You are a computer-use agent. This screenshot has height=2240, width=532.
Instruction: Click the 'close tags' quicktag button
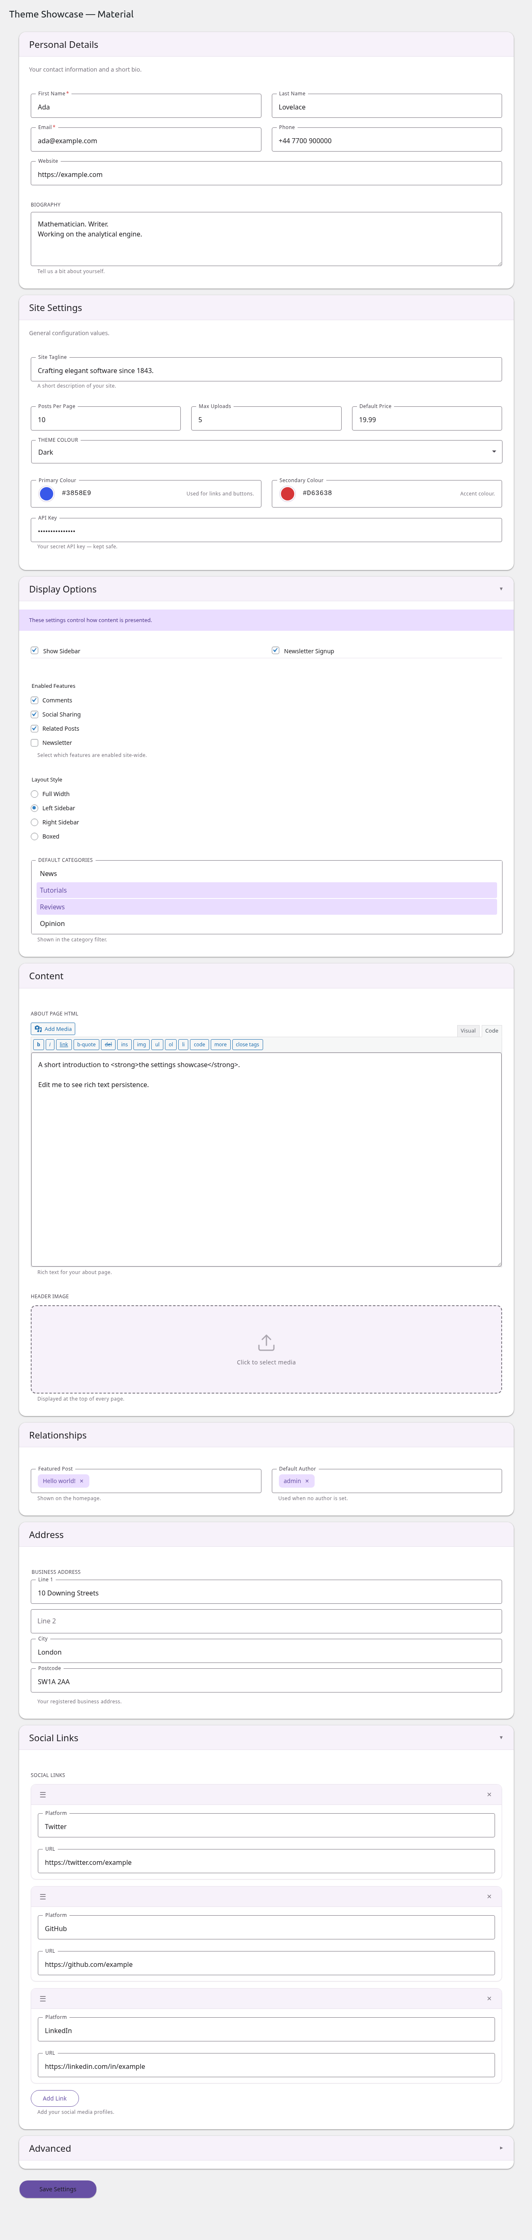247,1044
